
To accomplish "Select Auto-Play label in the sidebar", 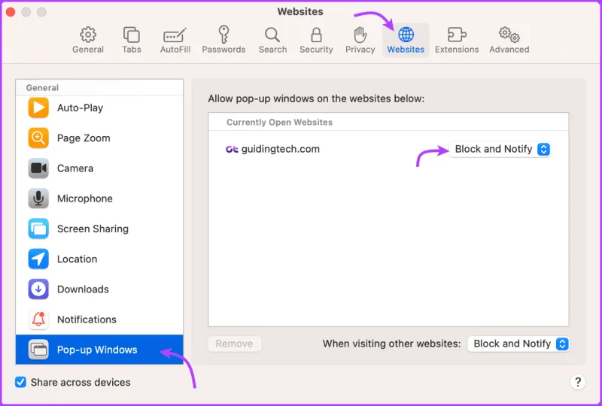I will 80,108.
